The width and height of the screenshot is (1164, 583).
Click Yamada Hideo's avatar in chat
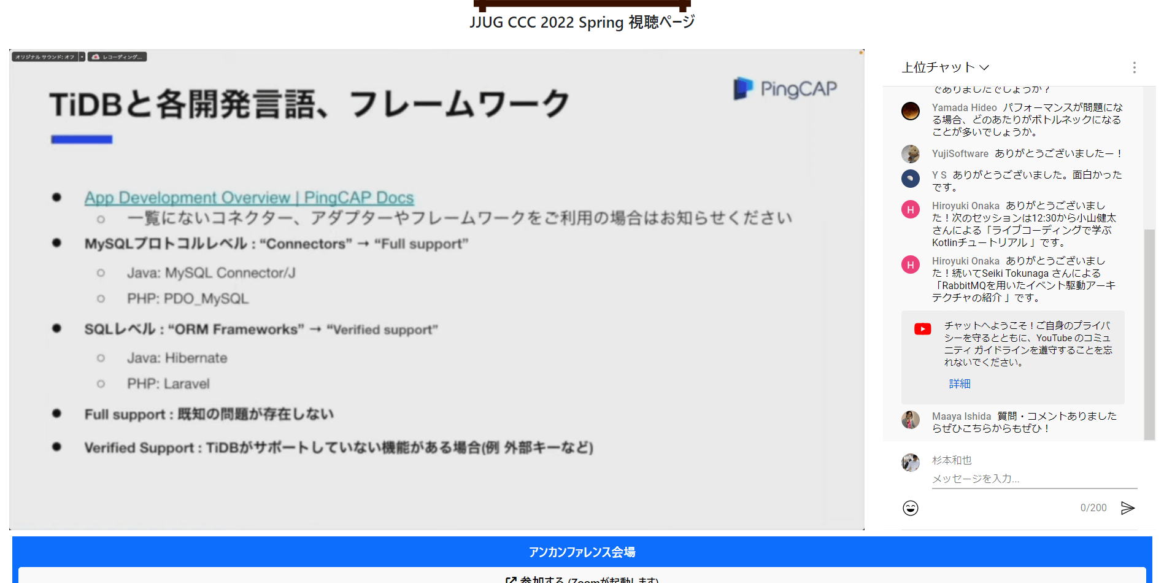click(x=911, y=111)
